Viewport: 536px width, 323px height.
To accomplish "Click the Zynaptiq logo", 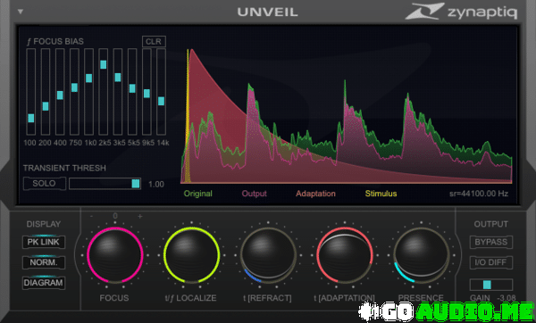I will [x=461, y=12].
